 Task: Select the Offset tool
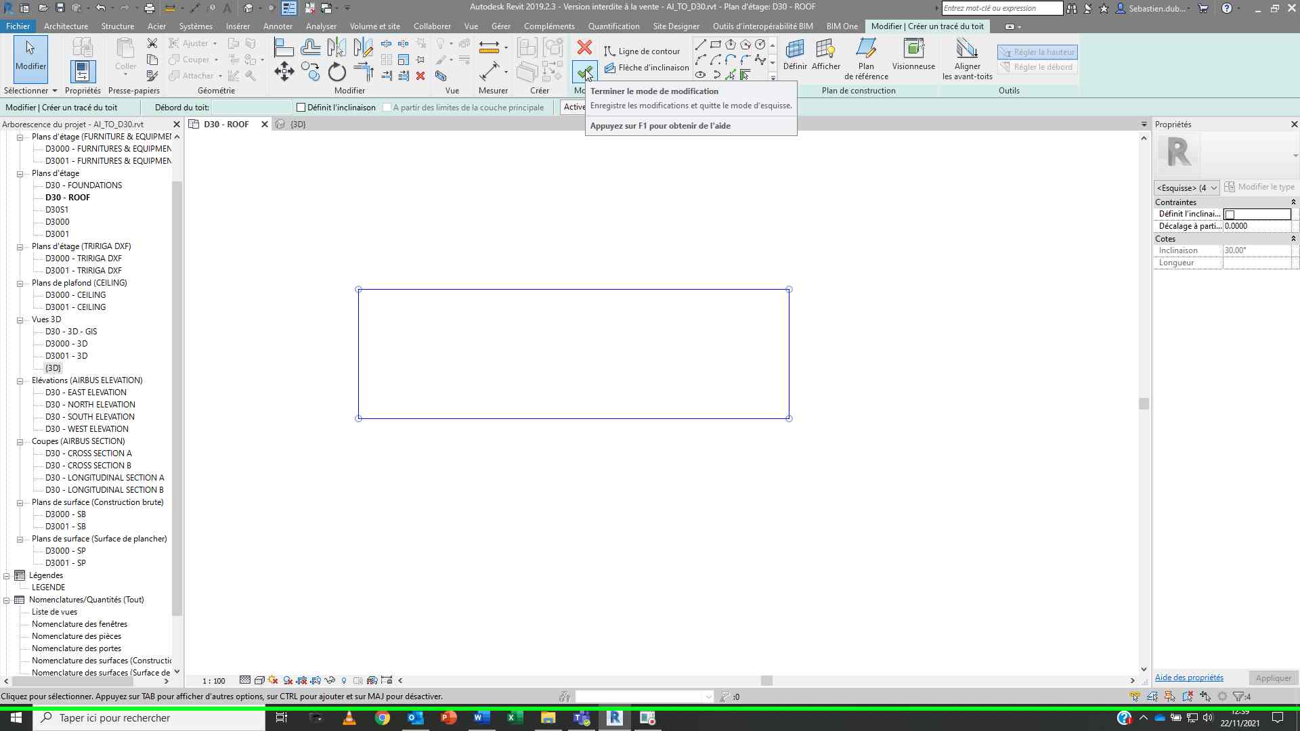pyautogui.click(x=310, y=47)
